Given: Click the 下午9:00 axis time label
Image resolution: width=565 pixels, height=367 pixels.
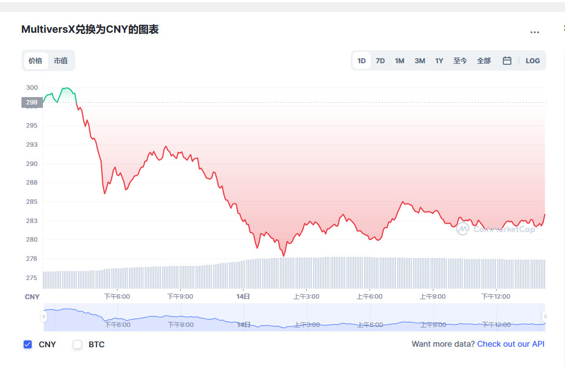Looking at the screenshot, I should pyautogui.click(x=180, y=296).
